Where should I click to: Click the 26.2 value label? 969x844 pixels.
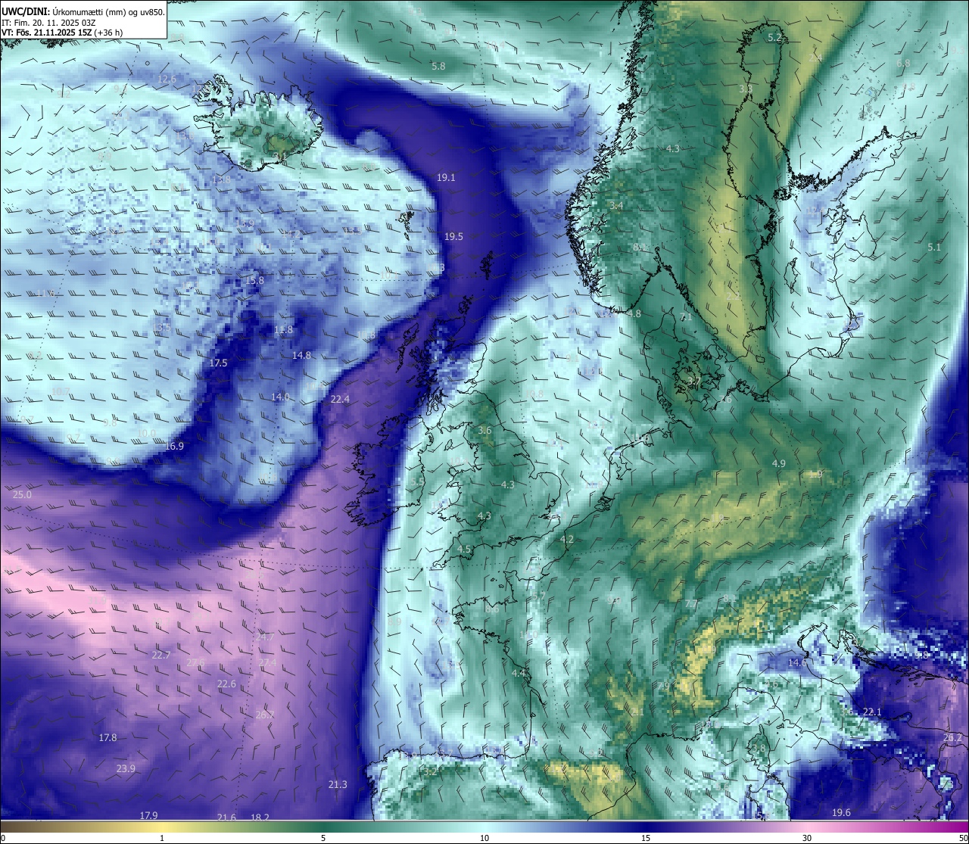952,738
